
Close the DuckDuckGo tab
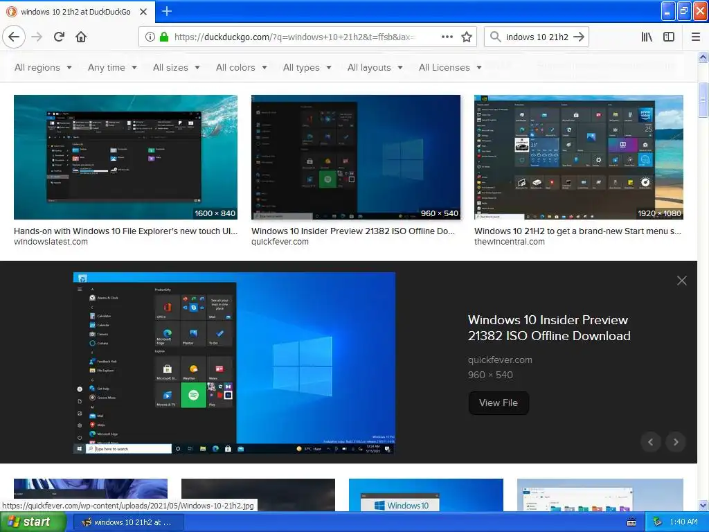coord(143,12)
